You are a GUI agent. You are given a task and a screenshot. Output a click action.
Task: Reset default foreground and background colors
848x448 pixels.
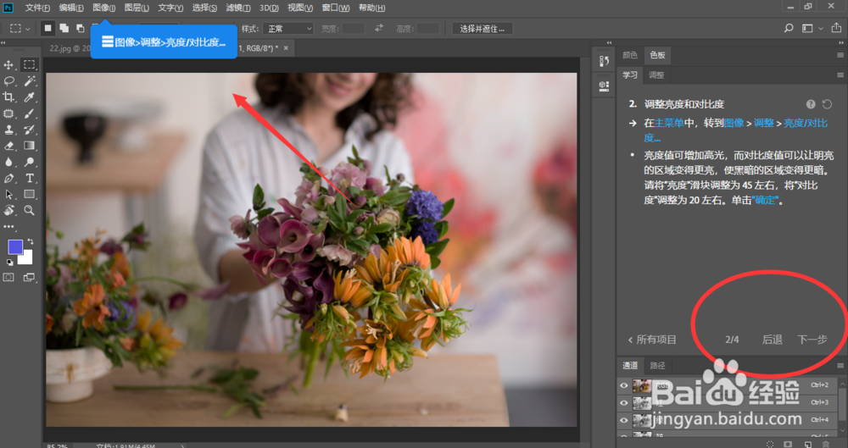tap(9, 263)
